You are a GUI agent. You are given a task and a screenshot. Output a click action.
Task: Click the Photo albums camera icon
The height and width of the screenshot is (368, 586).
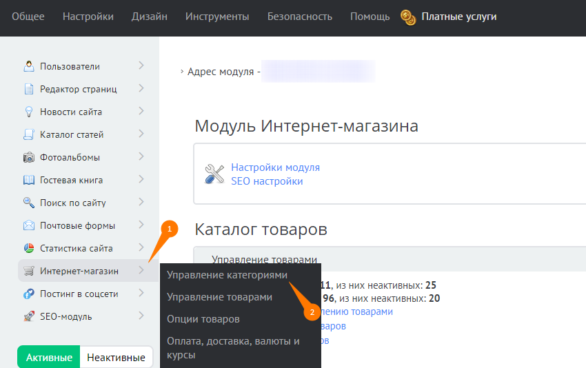point(29,158)
